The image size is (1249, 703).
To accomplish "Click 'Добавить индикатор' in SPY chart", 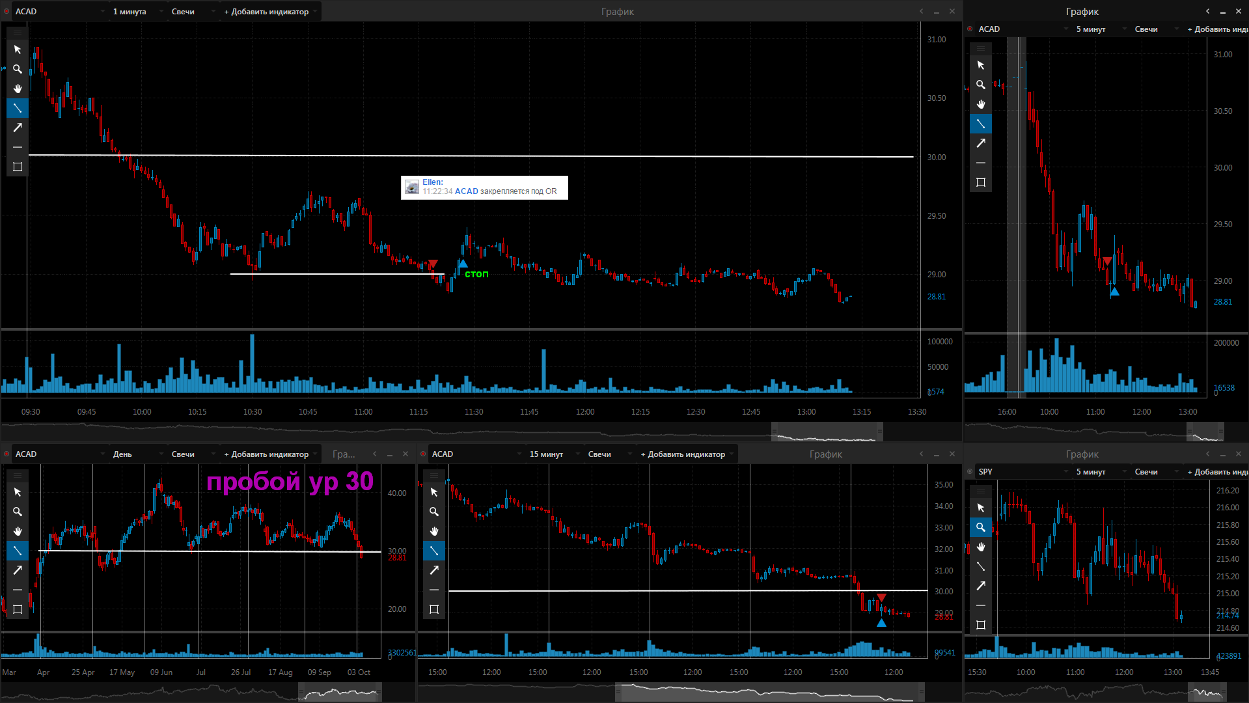I will 1217,471.
